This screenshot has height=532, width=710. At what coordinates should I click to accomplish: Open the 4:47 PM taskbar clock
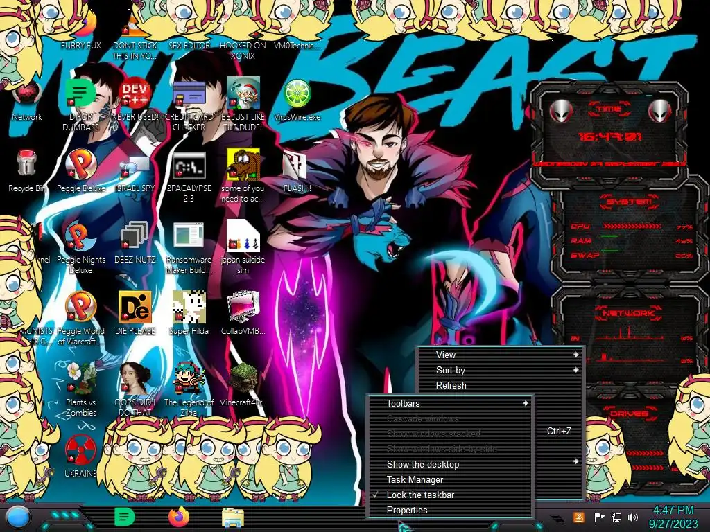[x=673, y=517]
